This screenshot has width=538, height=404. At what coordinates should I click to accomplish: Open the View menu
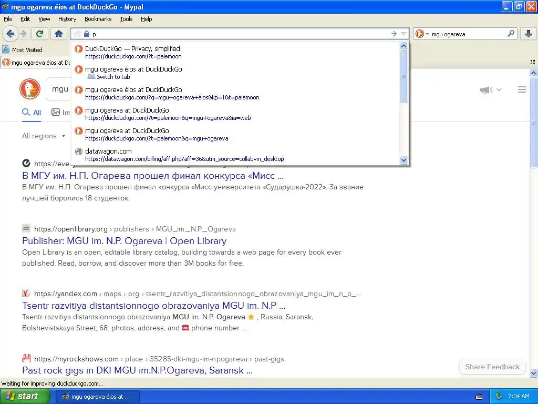coord(44,19)
